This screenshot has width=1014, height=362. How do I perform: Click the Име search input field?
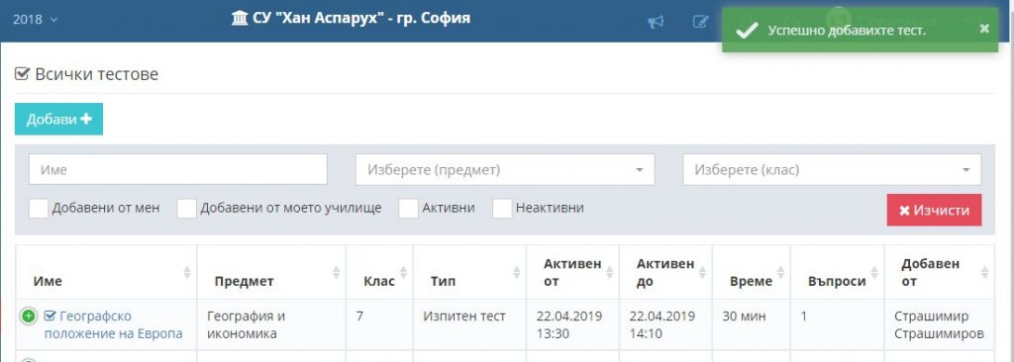tap(178, 170)
